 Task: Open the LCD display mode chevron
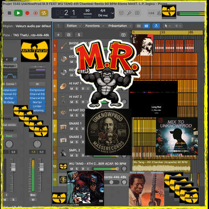coord(112,13)
